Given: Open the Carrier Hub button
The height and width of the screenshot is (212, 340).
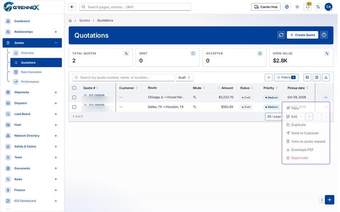Looking at the screenshot, I should (266, 7).
